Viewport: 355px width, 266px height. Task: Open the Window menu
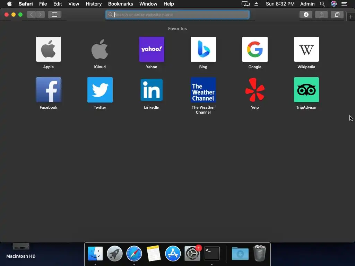point(148,4)
